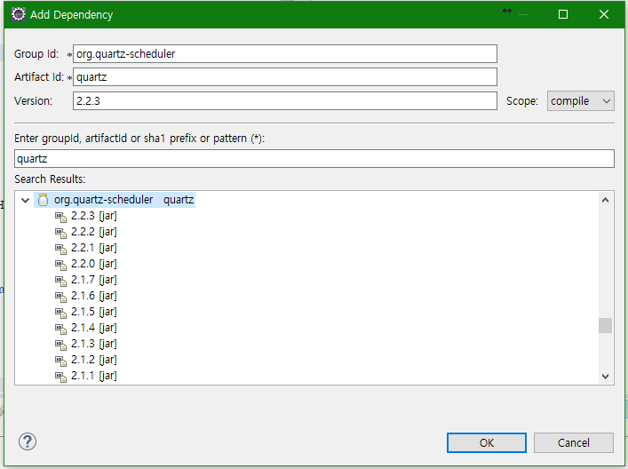Select version 2.1.7 [jar]
628x469 pixels.
click(94, 280)
